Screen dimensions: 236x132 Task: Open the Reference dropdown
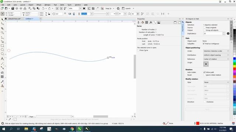tap(216, 59)
